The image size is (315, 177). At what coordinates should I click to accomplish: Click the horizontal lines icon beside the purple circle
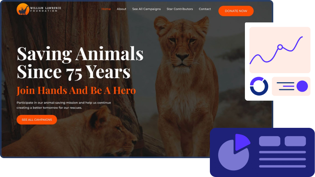(285, 86)
